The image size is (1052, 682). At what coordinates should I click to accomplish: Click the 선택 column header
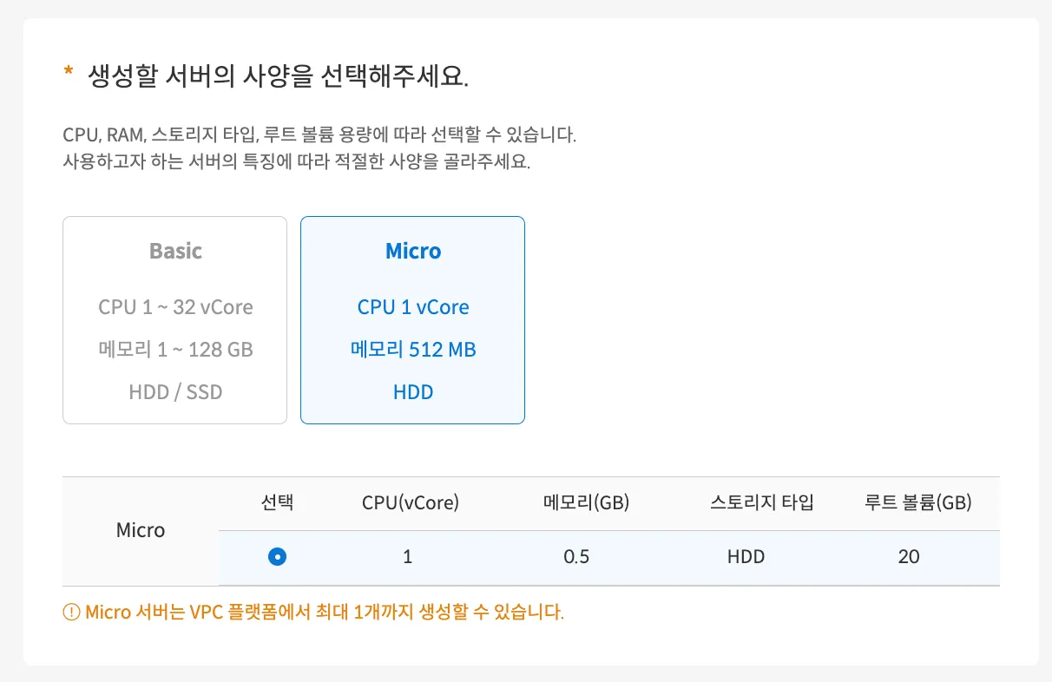(x=277, y=502)
